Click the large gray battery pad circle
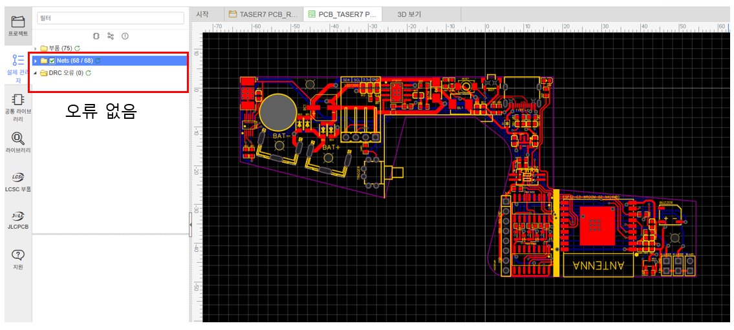Screen dimensions: 734x330 [277, 112]
